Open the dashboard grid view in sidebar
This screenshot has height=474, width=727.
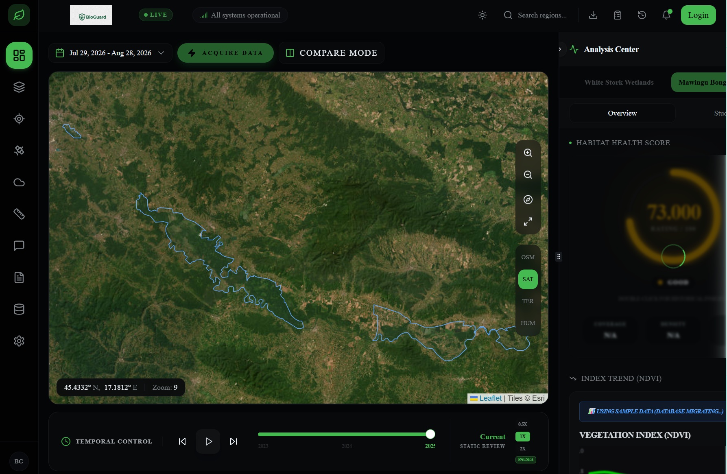click(x=19, y=55)
